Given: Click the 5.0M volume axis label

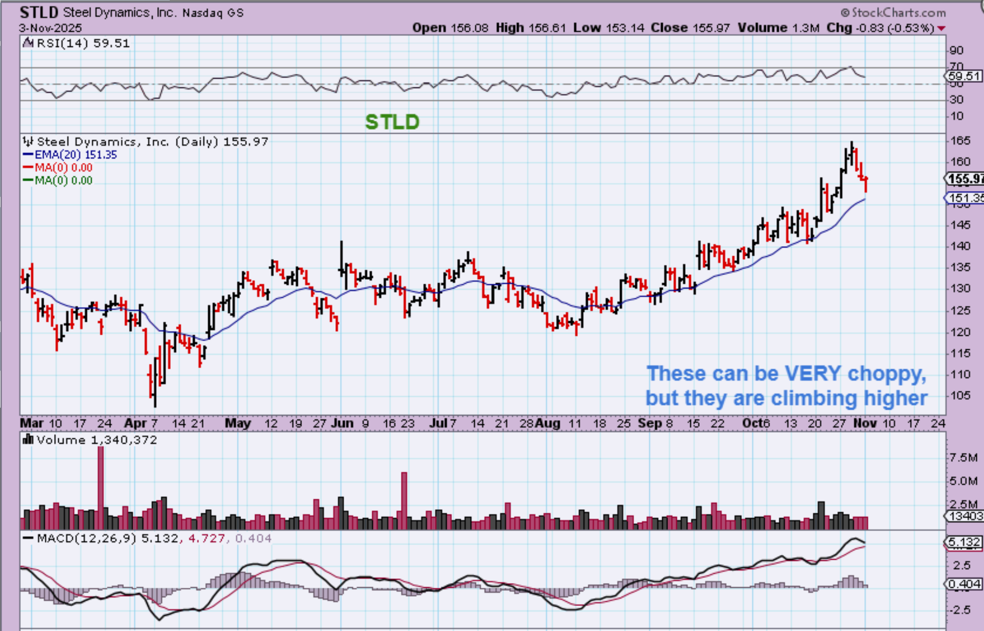Looking at the screenshot, I should point(964,481).
